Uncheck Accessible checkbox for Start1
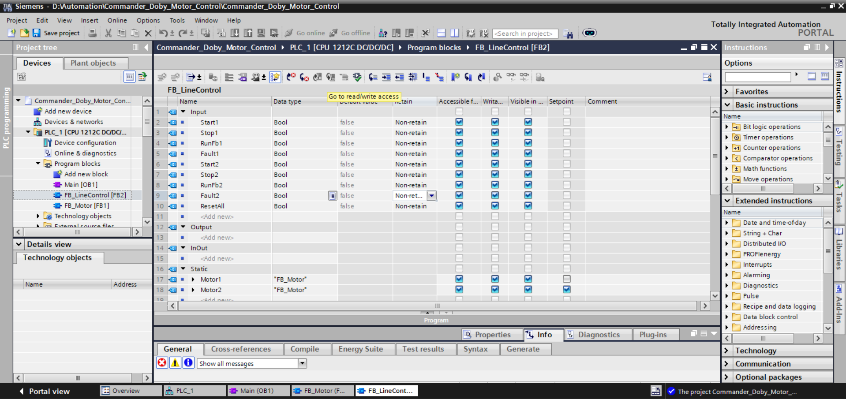Viewport: 846px width, 399px height. 459,122
